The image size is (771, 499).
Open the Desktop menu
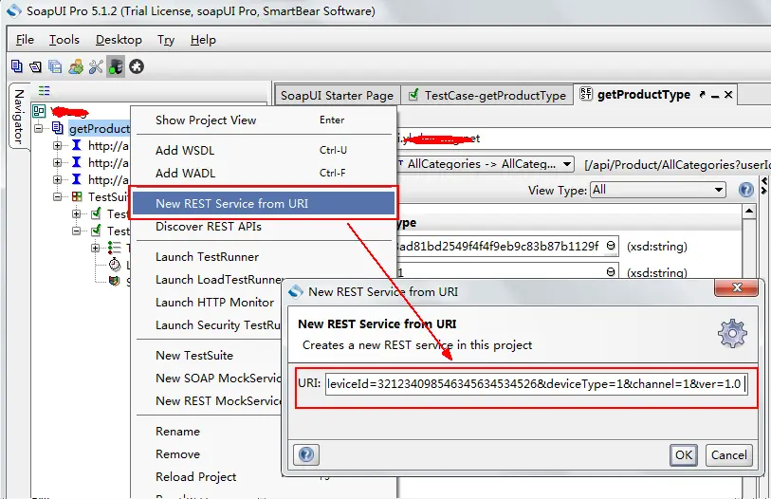tap(119, 39)
